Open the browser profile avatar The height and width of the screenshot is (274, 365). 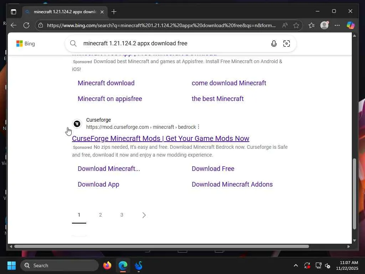pyautogui.click(x=324, y=25)
